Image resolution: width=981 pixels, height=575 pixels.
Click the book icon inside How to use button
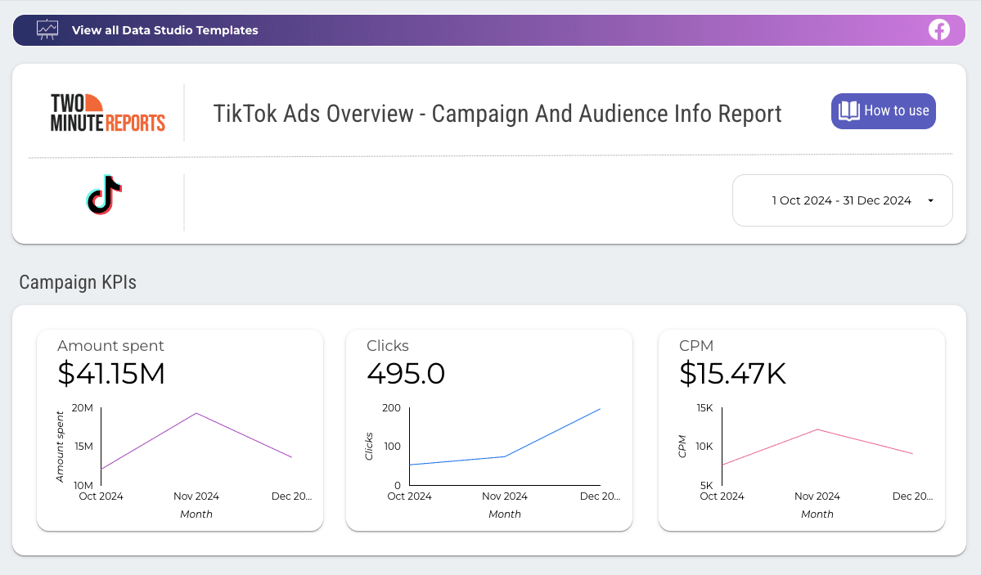click(x=850, y=110)
